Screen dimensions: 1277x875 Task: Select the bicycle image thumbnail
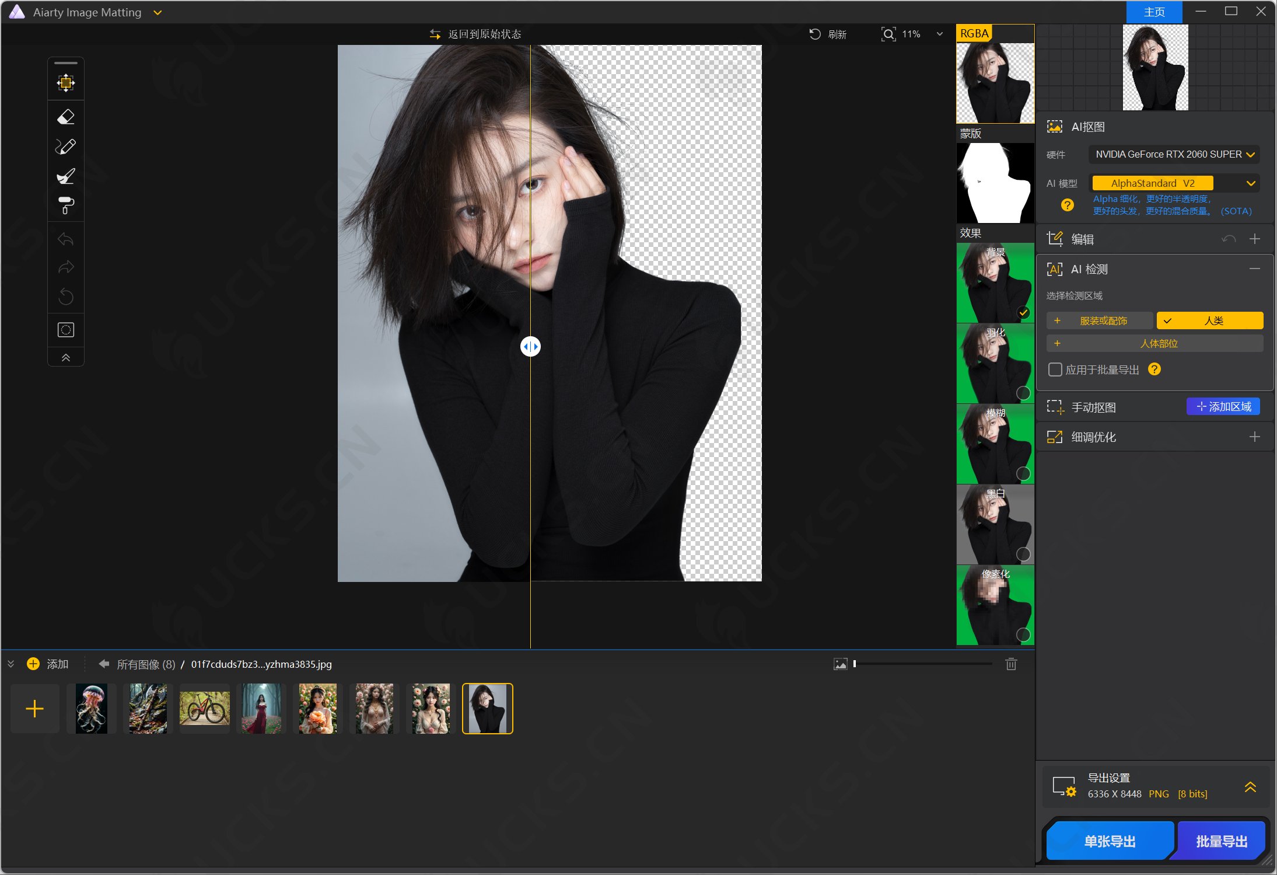pyautogui.click(x=205, y=709)
